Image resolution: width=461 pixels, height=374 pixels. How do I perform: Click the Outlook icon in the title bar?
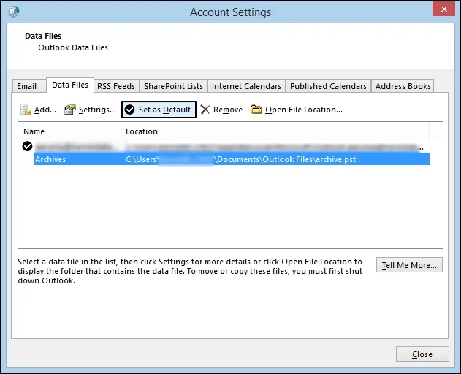pyautogui.click(x=14, y=12)
